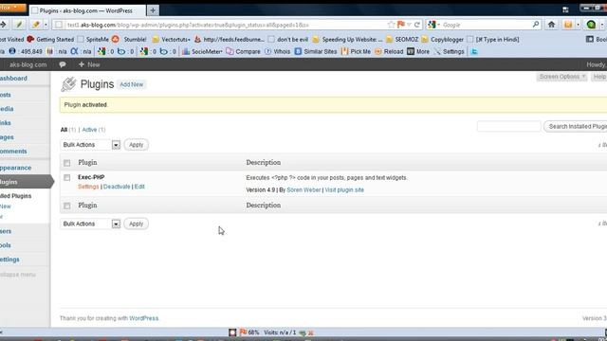The image size is (607, 341).
Task: Open the Firefox home page icon
Action: coord(551,25)
